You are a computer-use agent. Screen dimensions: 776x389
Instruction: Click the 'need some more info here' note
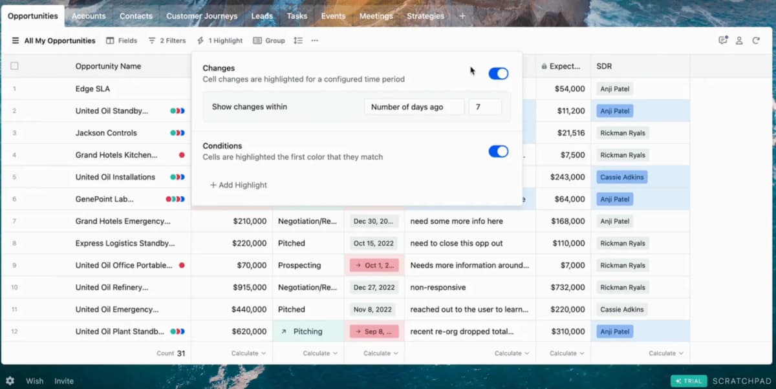[457, 222]
